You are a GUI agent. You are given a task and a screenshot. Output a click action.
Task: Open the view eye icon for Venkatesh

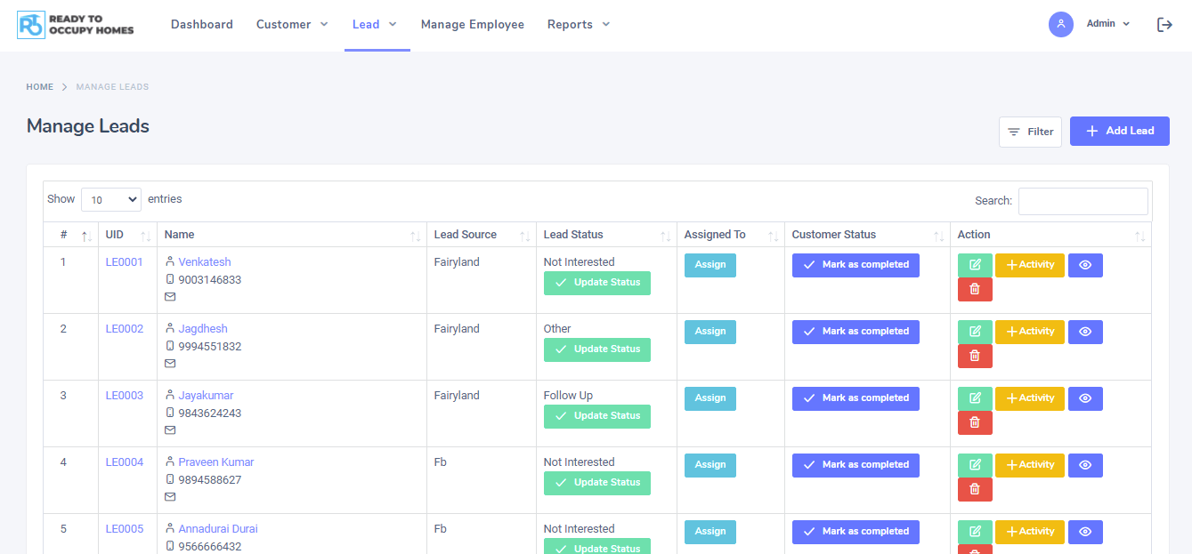point(1084,265)
